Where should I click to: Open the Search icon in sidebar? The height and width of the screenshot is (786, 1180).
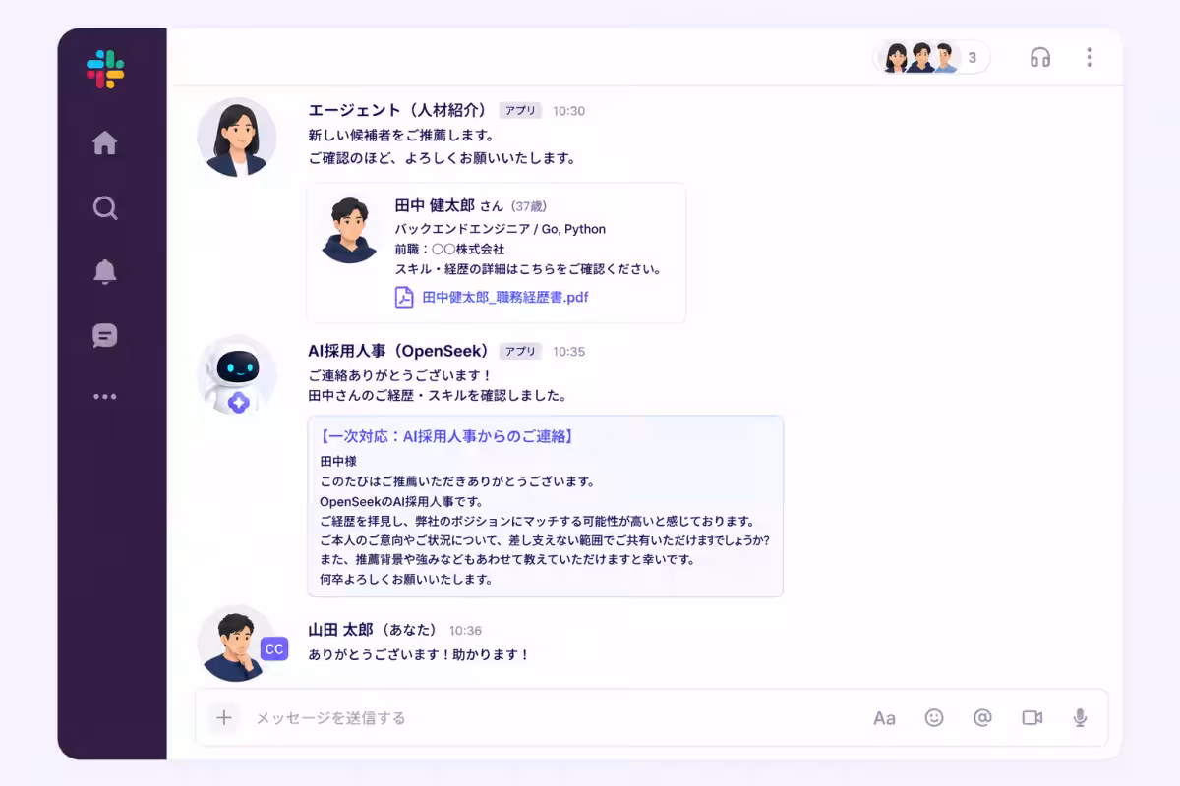tap(105, 207)
